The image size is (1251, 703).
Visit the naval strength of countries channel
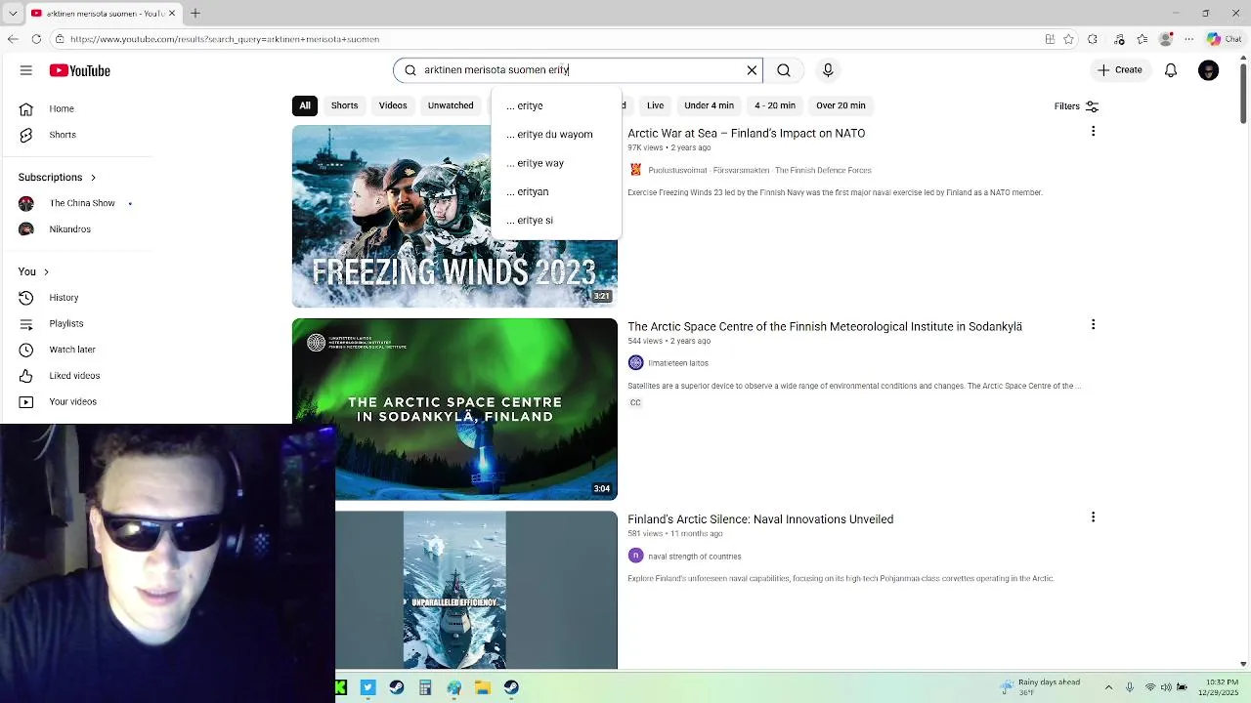694,557
